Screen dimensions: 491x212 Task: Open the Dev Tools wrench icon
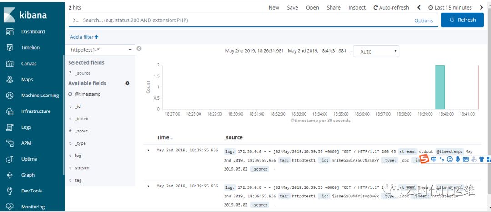(10, 191)
